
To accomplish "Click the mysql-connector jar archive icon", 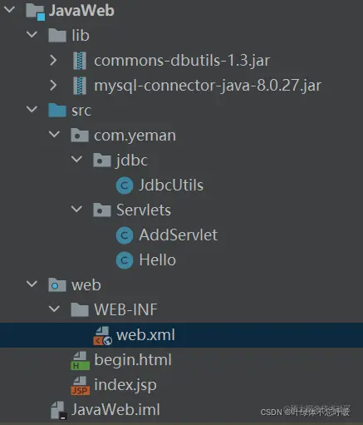I will pos(80,86).
